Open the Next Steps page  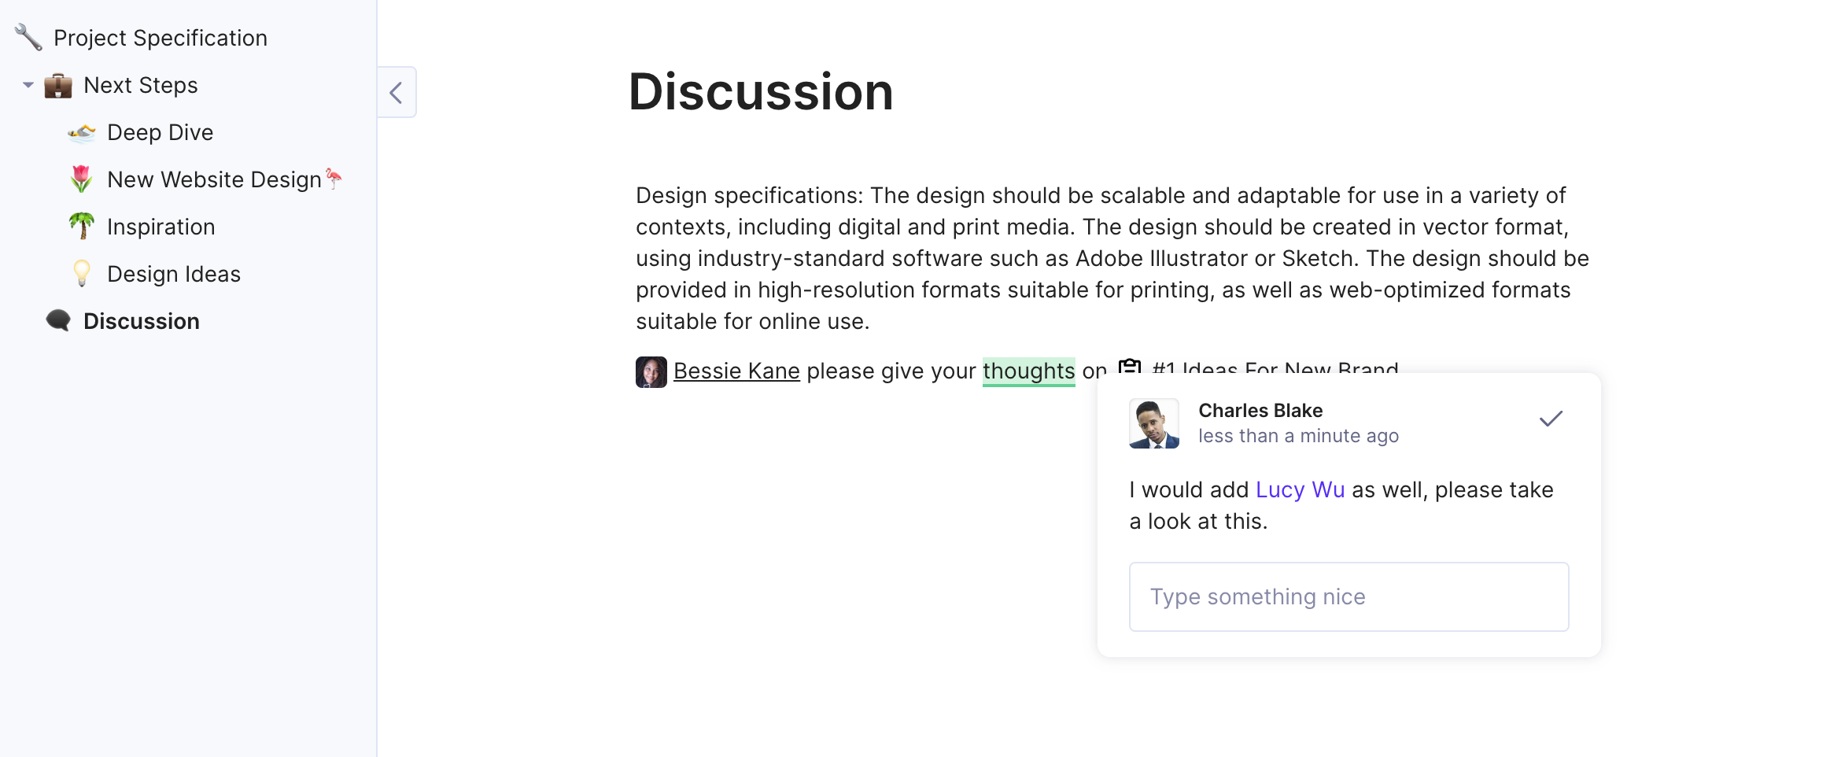pyautogui.click(x=141, y=85)
